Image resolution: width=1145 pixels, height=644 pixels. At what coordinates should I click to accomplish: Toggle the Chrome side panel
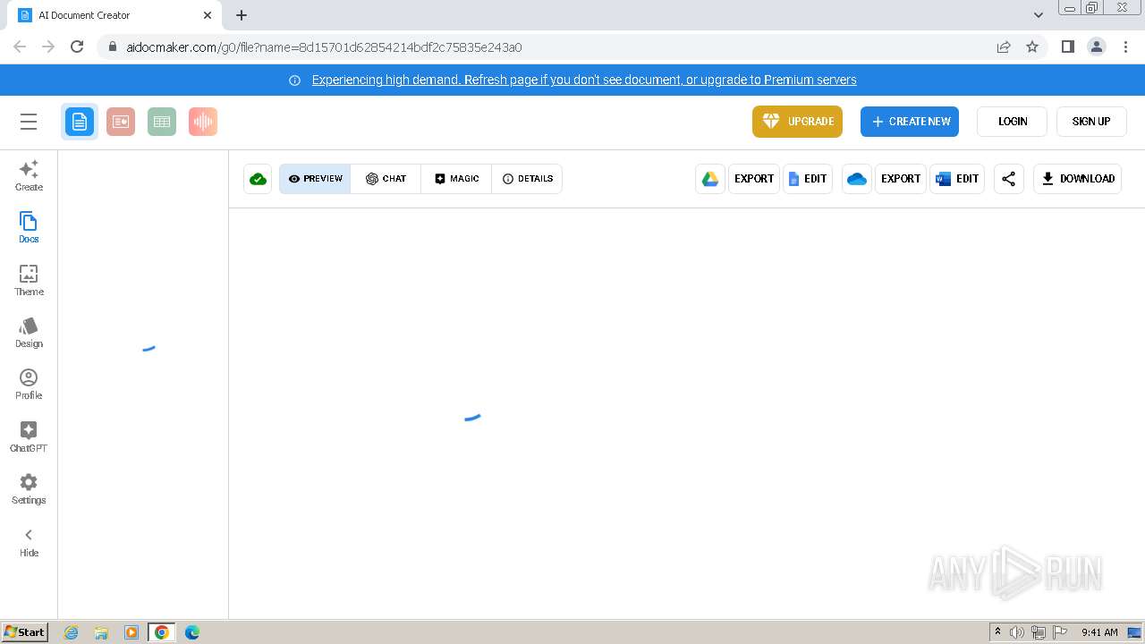click(1067, 47)
